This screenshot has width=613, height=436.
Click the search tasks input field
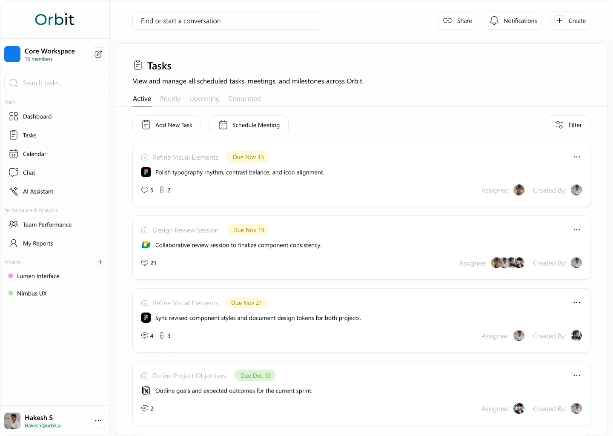54,83
